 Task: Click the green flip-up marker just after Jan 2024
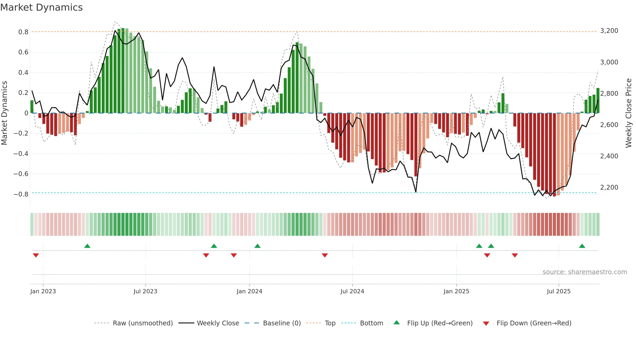pos(258,246)
